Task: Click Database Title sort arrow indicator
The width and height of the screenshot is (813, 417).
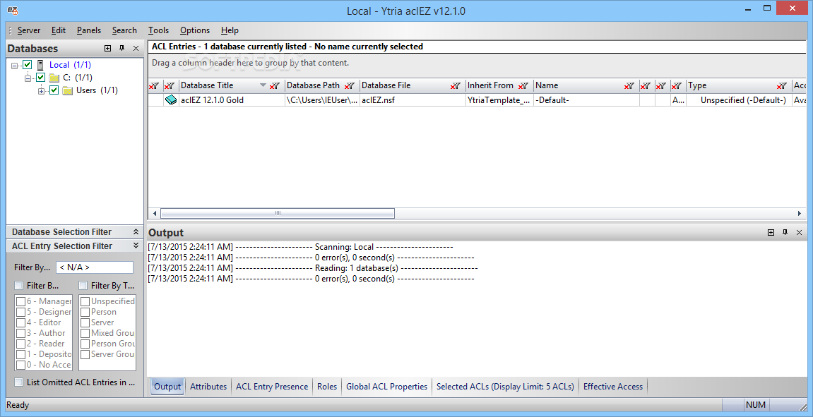Action: click(263, 85)
